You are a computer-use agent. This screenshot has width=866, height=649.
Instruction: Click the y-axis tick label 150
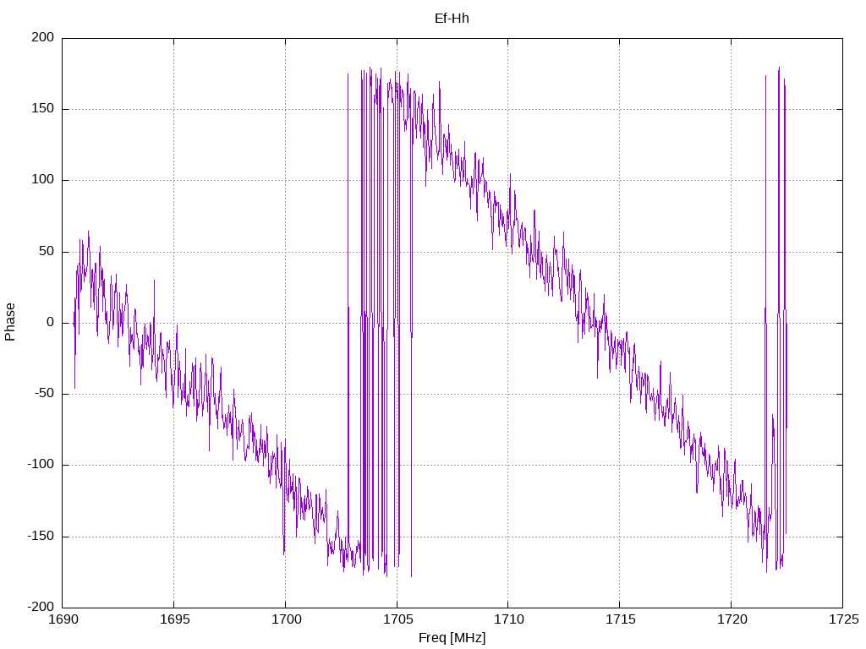coord(43,109)
